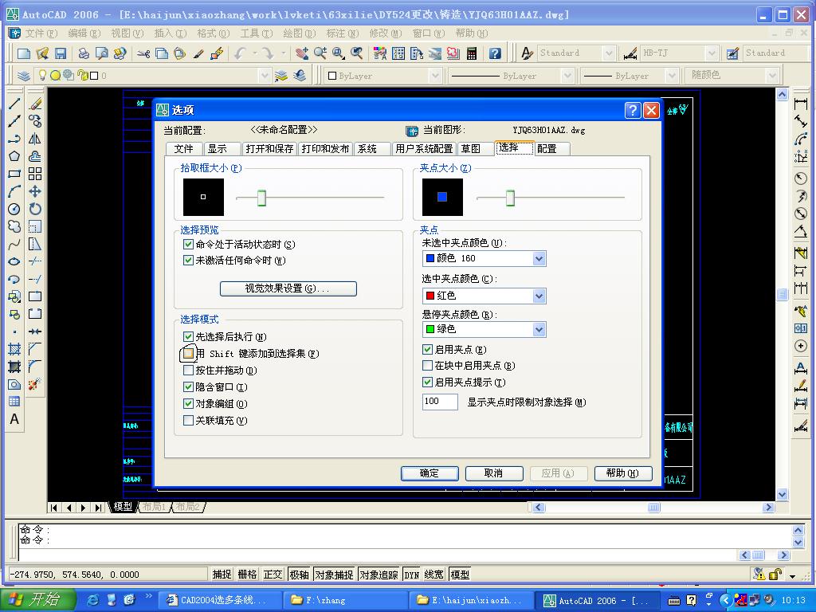Enable 按住并拖动 checkbox
Screen dimensions: 816x612
click(x=188, y=370)
